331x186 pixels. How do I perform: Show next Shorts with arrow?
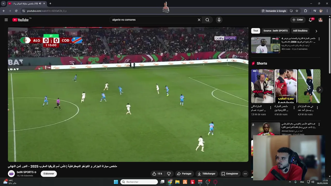[x=320, y=90]
